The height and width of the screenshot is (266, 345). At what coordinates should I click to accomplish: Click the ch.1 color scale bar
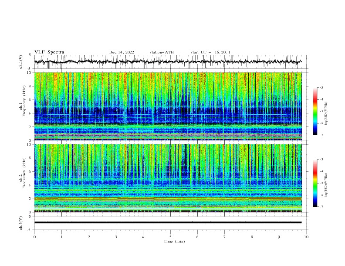(x=315, y=111)
